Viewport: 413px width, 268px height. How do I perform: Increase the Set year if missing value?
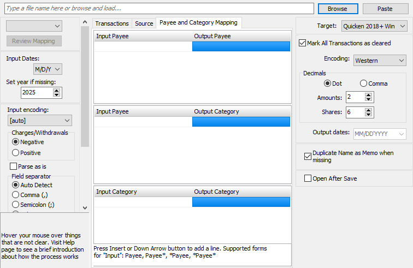pyautogui.click(x=56, y=91)
